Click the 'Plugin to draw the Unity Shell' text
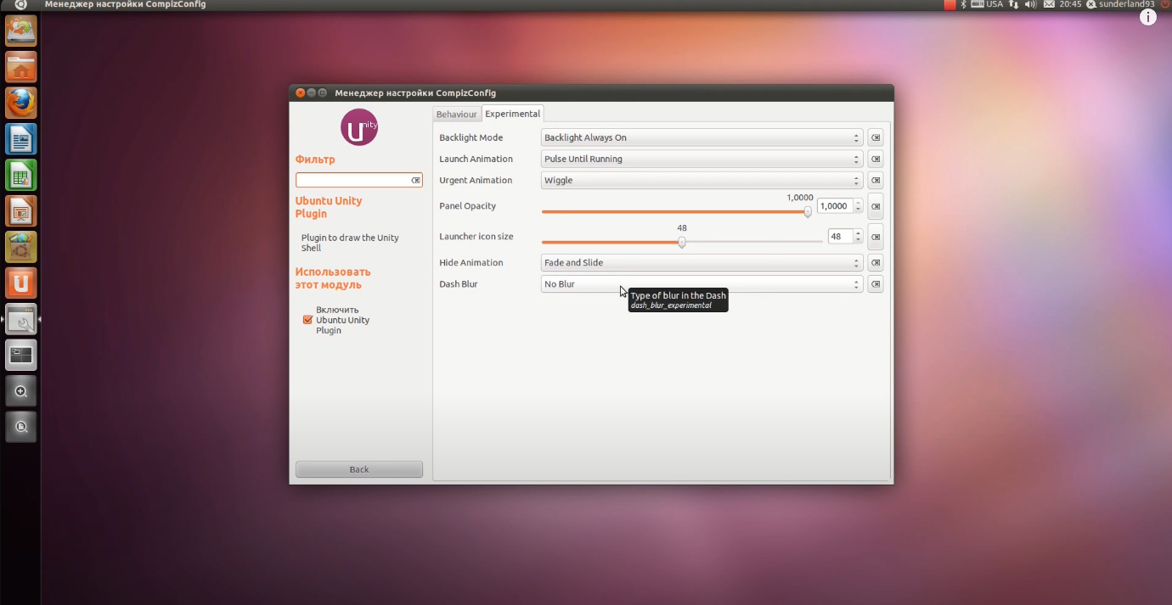Screen dimensions: 1172x605 point(350,243)
